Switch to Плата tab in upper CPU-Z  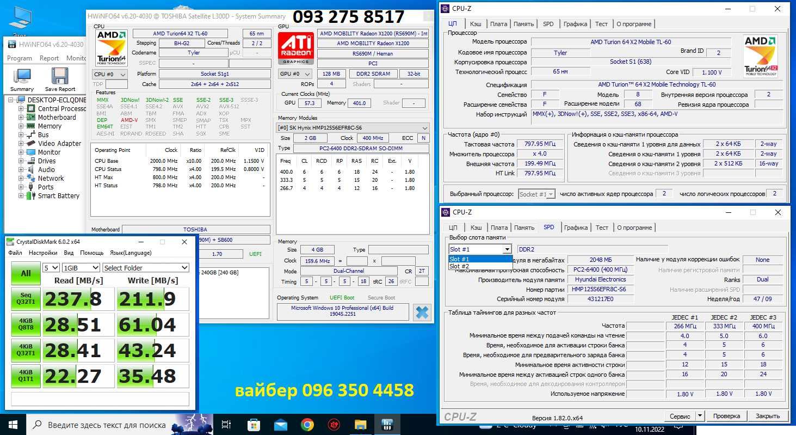click(x=498, y=24)
